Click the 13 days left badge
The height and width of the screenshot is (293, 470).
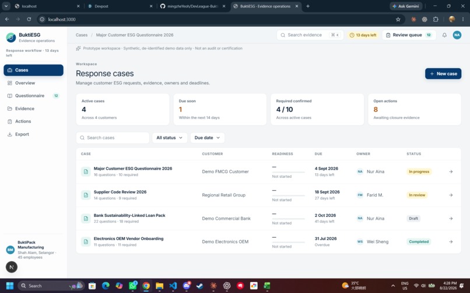point(363,35)
